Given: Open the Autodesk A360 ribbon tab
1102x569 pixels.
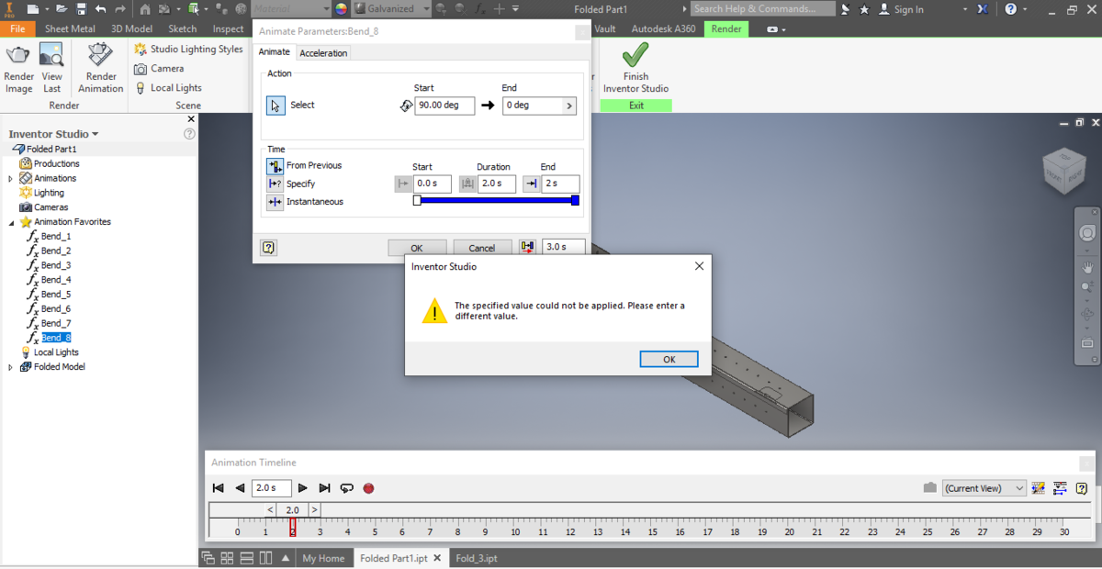Looking at the screenshot, I should [x=663, y=28].
